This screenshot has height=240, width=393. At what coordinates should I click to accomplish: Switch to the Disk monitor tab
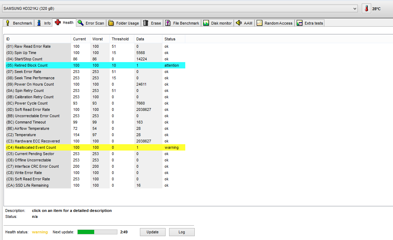(218, 23)
